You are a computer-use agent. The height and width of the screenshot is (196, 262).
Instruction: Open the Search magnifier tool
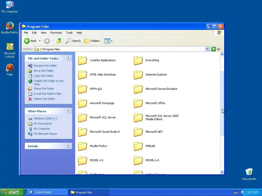pos(73,41)
